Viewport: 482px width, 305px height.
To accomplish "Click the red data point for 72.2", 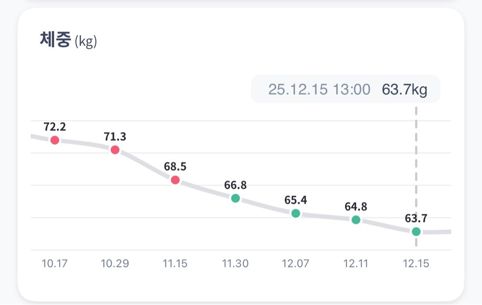I will [x=55, y=140].
